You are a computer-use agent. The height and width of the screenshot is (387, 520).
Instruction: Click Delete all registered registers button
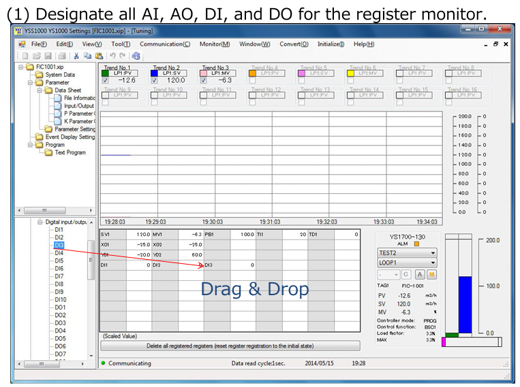230,346
